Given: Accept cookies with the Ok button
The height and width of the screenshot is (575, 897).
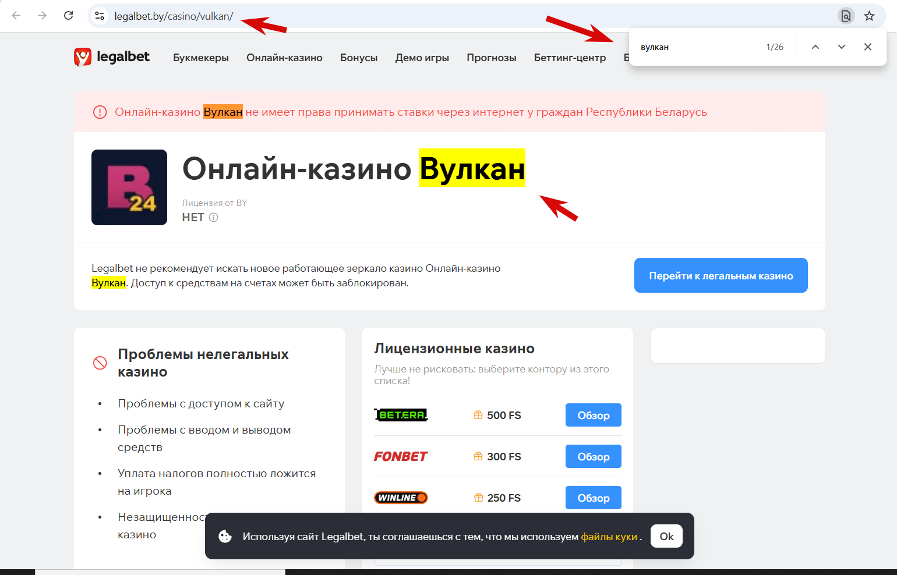Looking at the screenshot, I should (666, 536).
